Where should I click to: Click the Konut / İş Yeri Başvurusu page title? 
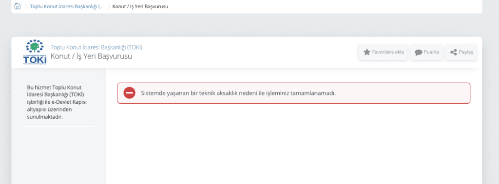[91, 56]
